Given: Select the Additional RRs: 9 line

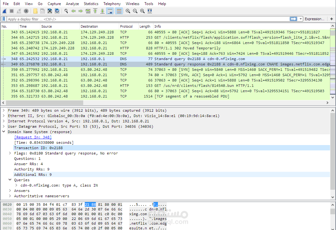Looking at the screenshot, I should (171, 175).
